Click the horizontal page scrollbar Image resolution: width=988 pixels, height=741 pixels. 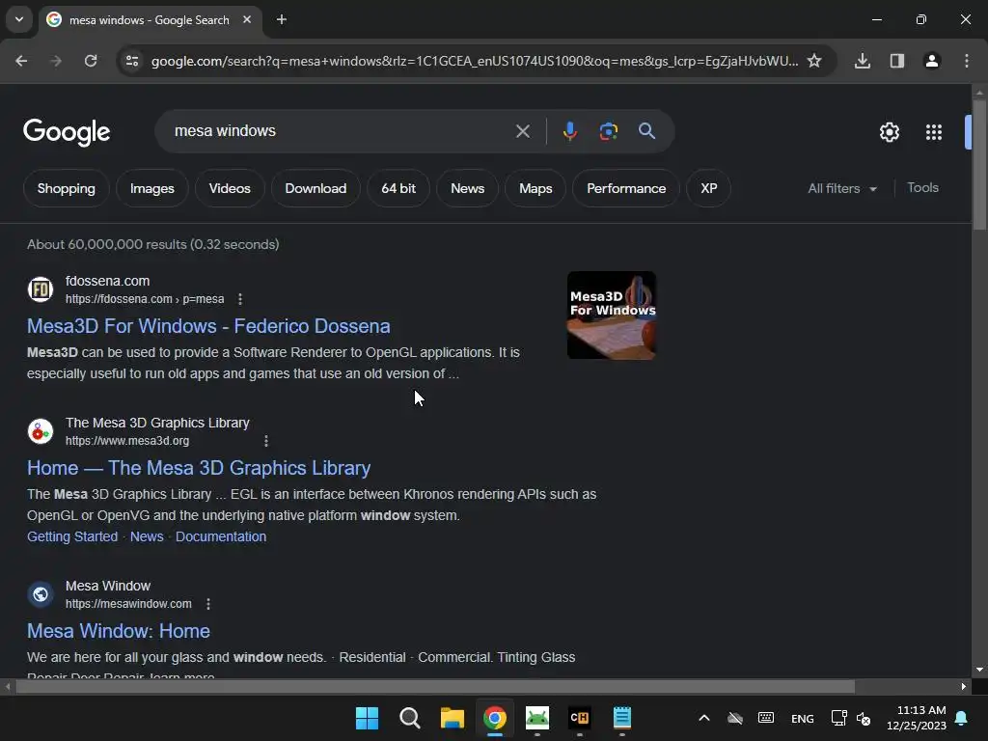pyautogui.click(x=435, y=686)
